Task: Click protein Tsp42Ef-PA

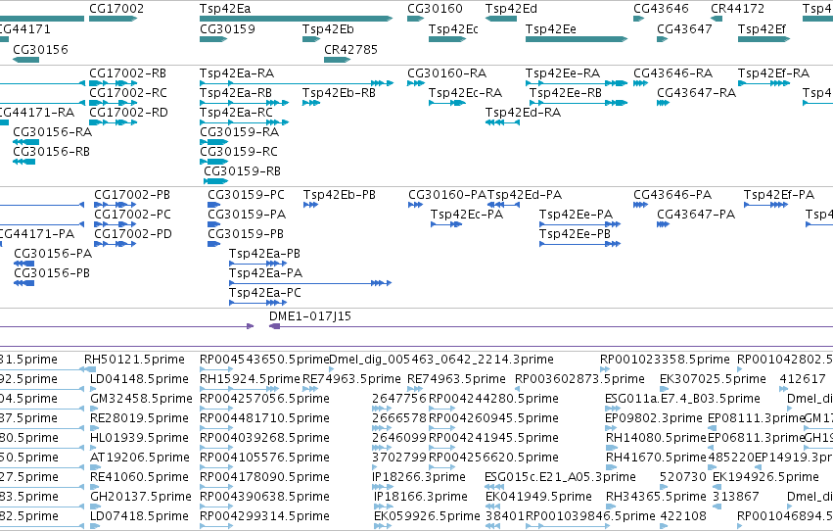Action: click(x=779, y=195)
